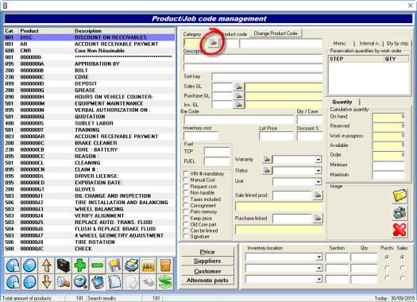Toggle Consignment checkbox

point(186,205)
